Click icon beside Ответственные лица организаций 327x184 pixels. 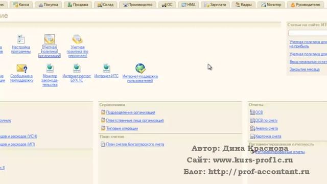(103, 120)
